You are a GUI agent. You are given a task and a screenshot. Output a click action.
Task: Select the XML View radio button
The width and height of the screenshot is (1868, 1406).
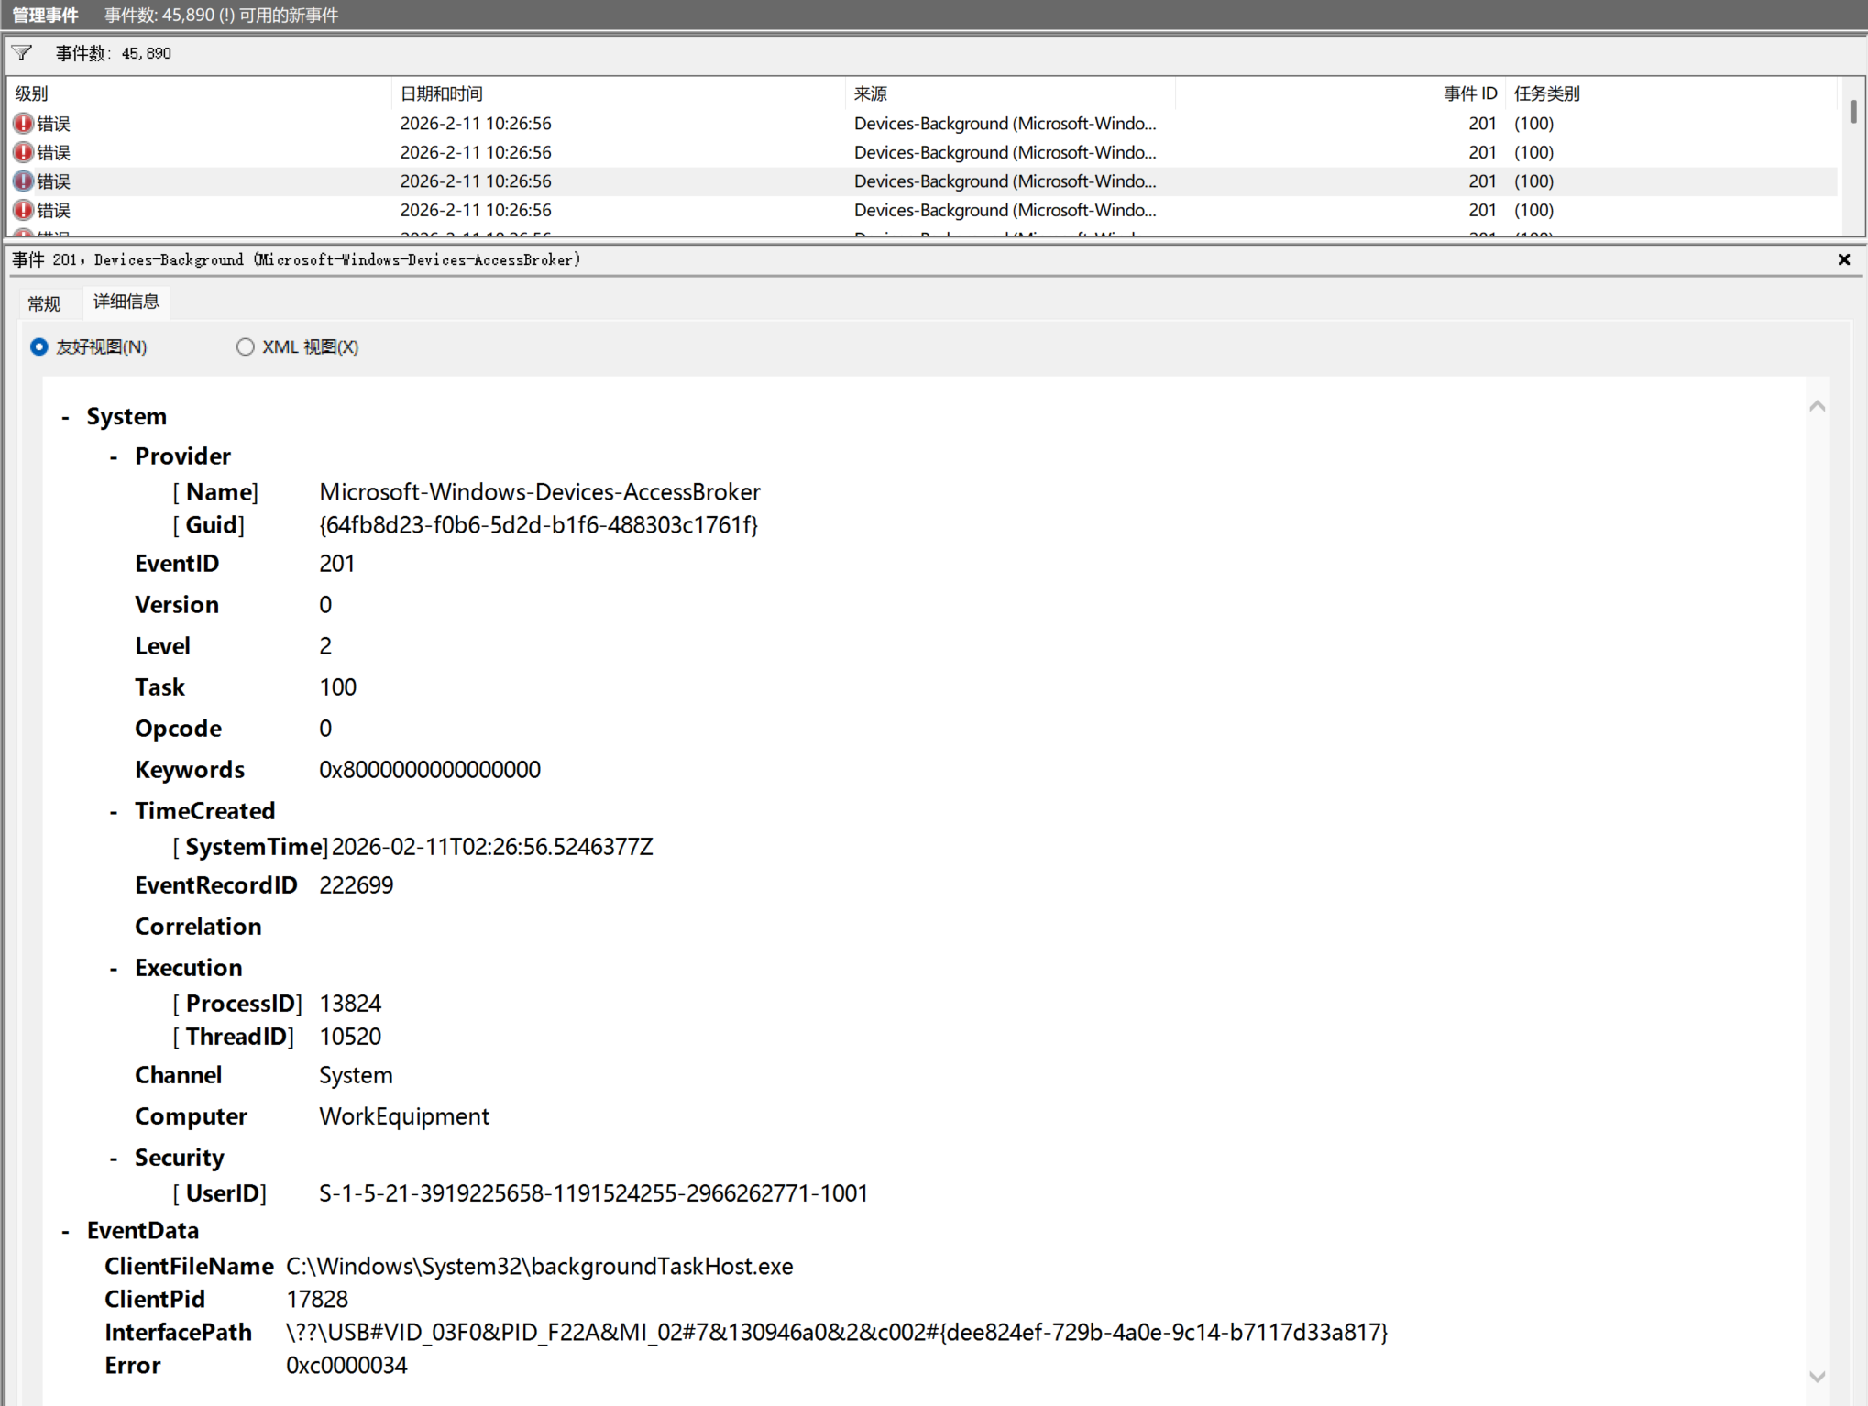pyautogui.click(x=245, y=346)
